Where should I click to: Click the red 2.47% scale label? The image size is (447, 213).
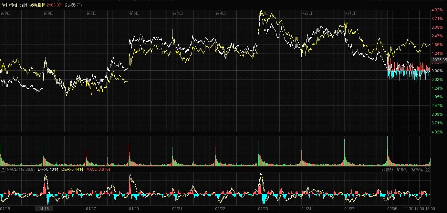[x=437, y=36]
